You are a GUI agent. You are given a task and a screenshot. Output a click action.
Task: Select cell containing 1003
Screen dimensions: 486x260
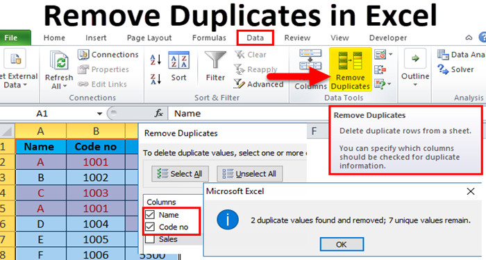pos(96,193)
